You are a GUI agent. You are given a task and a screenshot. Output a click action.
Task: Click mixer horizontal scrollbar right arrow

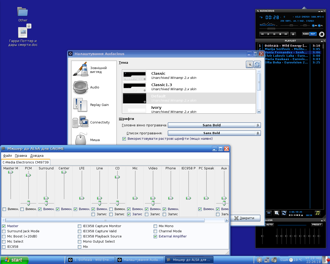pos(227,220)
